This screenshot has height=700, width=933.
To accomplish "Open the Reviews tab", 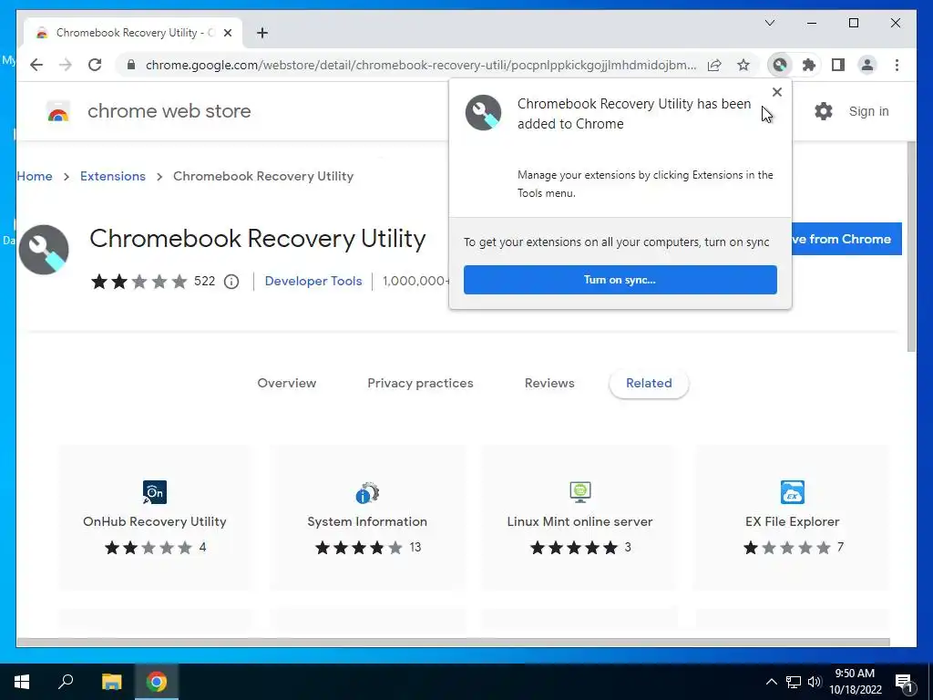I will click(x=549, y=384).
